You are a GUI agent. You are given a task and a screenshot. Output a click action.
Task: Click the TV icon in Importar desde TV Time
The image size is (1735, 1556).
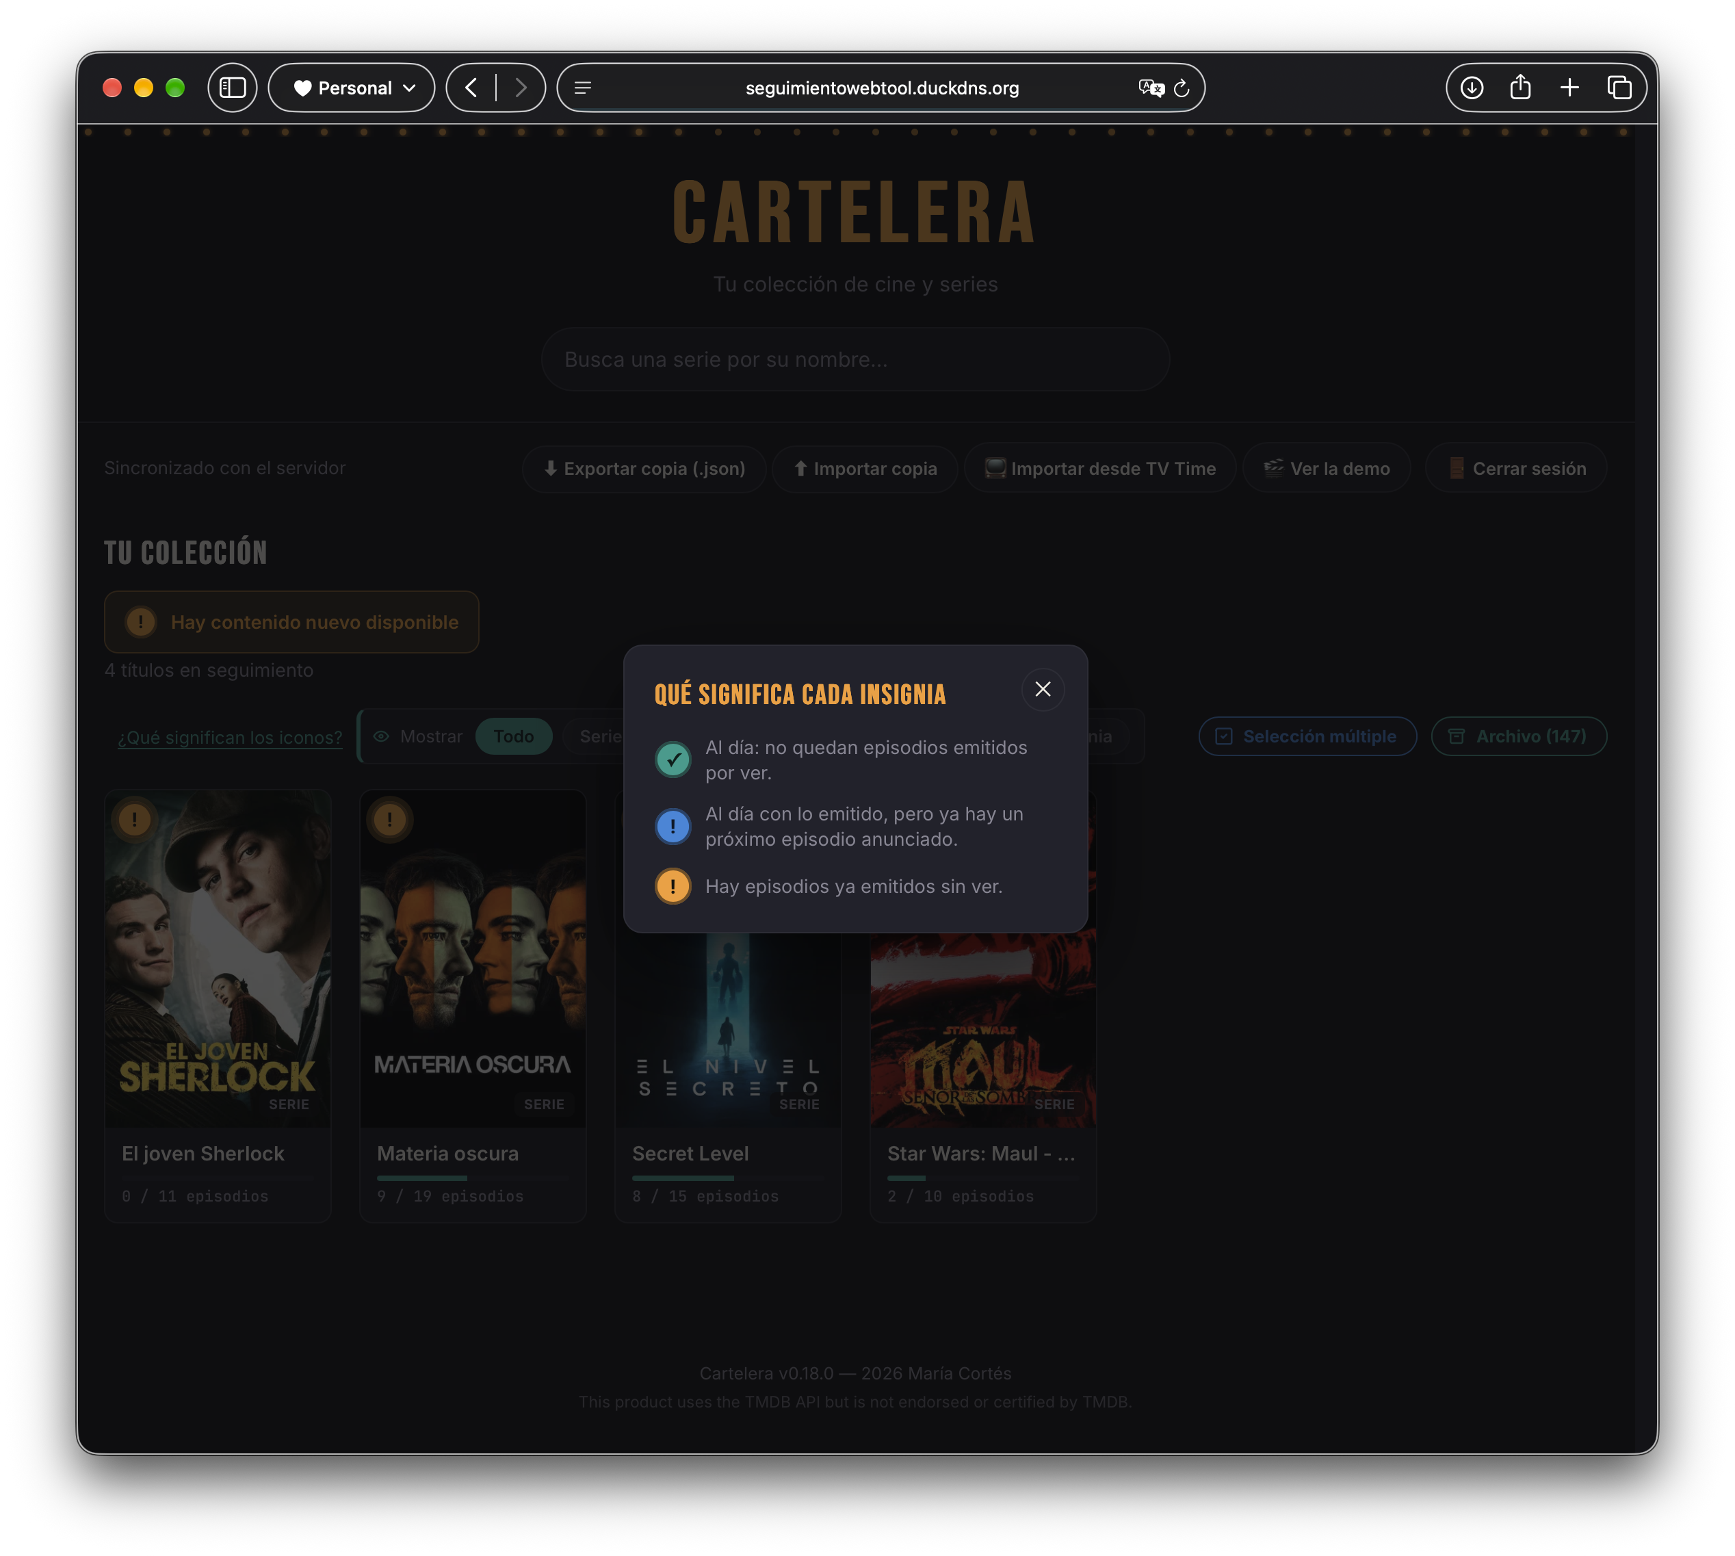point(995,467)
